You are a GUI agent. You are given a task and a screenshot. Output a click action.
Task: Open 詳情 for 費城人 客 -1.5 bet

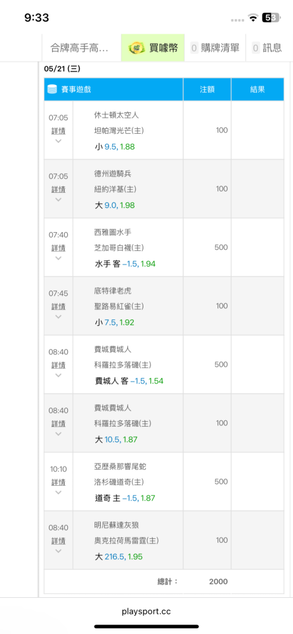[58, 366]
